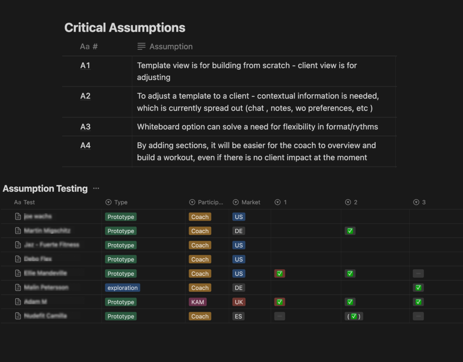Open the KAM participant tag selector
Screen dimensions: 463x362
pyautogui.click(x=198, y=302)
